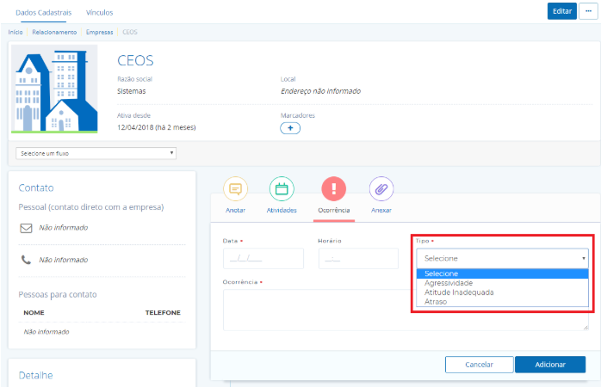The width and height of the screenshot is (601, 387).
Task: Switch to the Vínculos tab
Action: click(x=99, y=12)
